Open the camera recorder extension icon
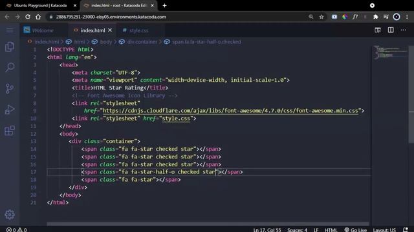The image size is (414, 232). 334,17
